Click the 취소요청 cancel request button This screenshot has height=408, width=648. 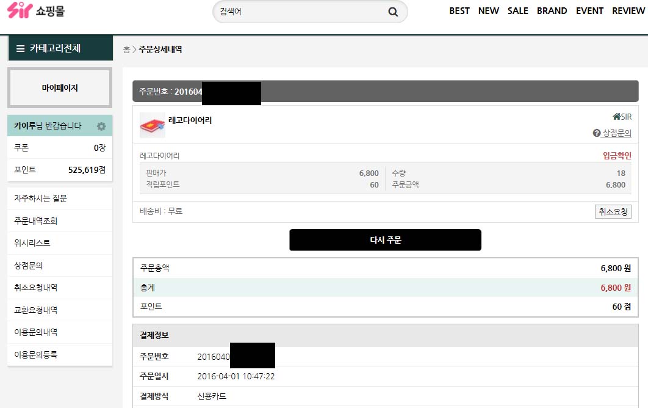point(613,211)
